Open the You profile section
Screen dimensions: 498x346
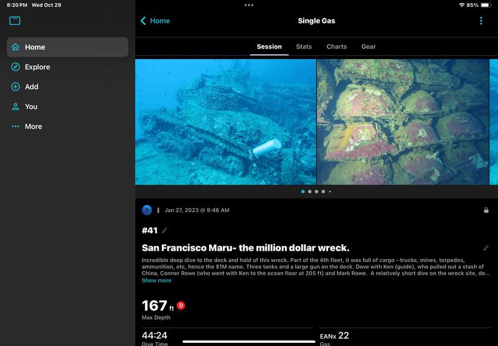point(67,106)
